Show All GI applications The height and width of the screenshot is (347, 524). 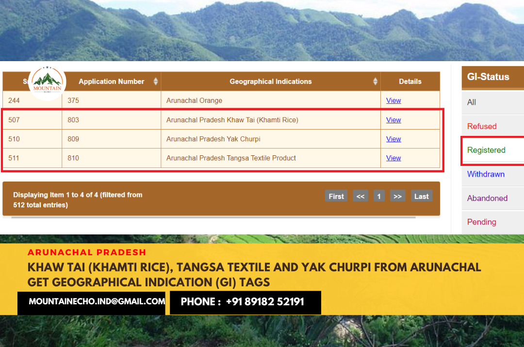tap(471, 102)
